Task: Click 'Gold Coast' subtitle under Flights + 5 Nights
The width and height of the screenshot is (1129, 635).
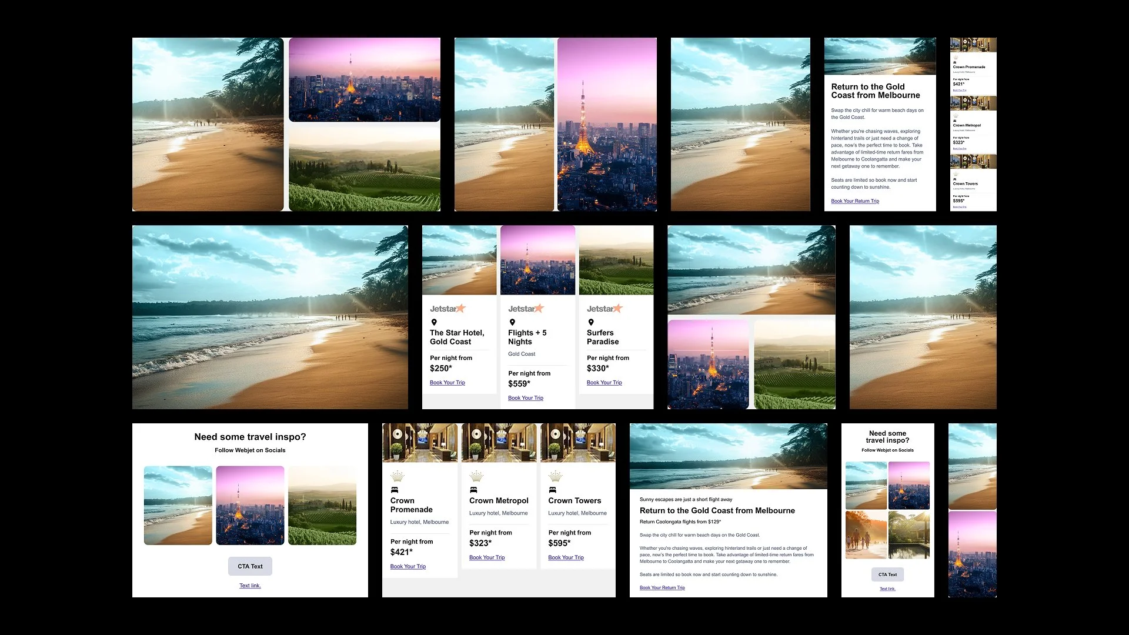Action: pyautogui.click(x=522, y=354)
